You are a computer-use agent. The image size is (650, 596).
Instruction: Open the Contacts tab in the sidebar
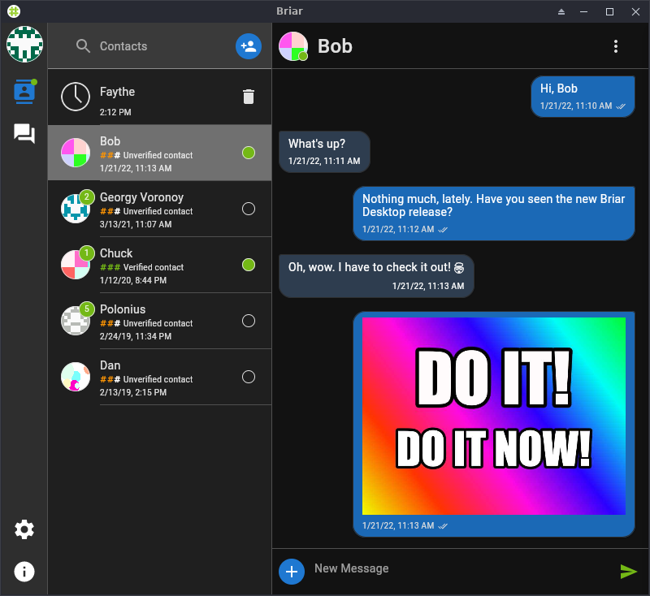[24, 92]
